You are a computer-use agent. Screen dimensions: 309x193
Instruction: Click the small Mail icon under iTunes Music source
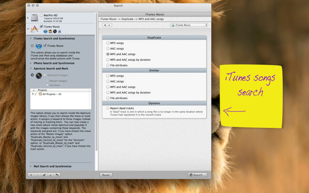point(59,31)
